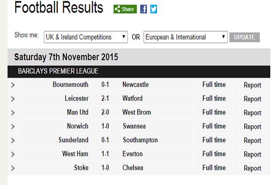This screenshot has width=277, height=185.
Task: Open Report for Bournemouth vs Newcastle
Action: coord(253,85)
